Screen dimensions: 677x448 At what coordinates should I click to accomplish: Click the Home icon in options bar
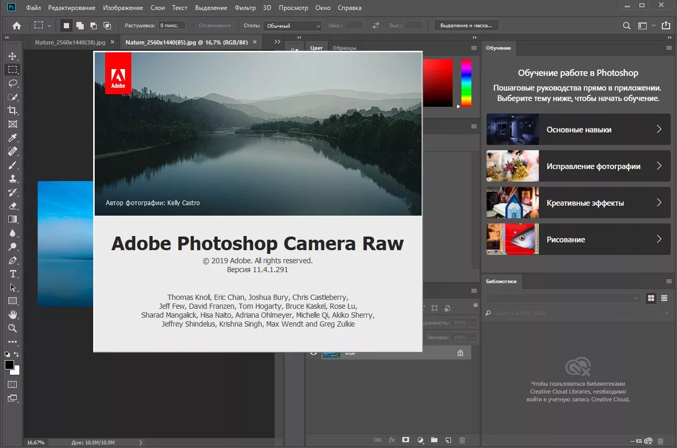point(17,25)
